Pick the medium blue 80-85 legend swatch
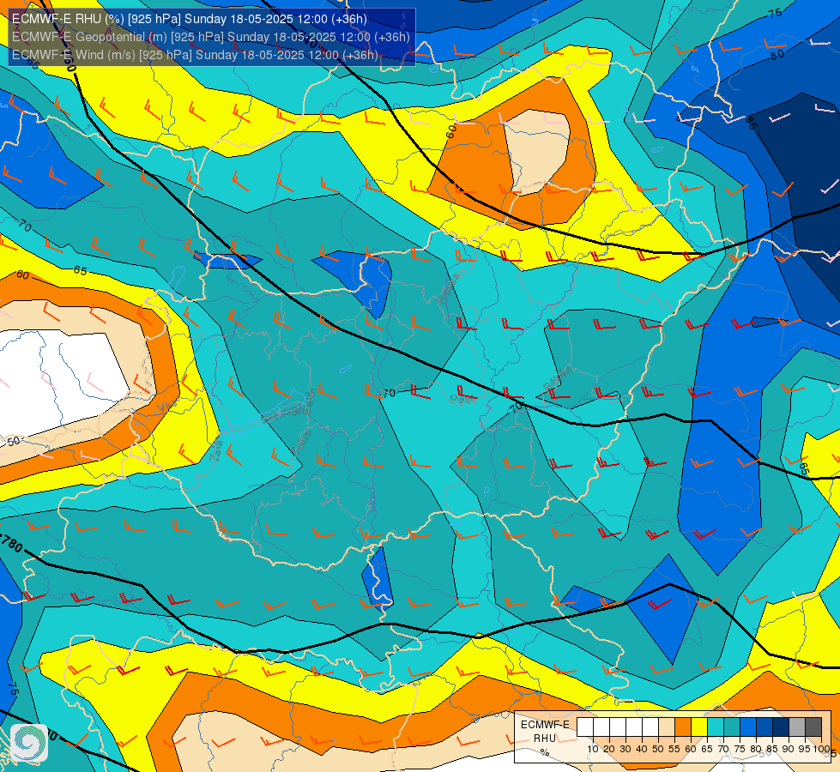The image size is (840, 772). pos(764,727)
